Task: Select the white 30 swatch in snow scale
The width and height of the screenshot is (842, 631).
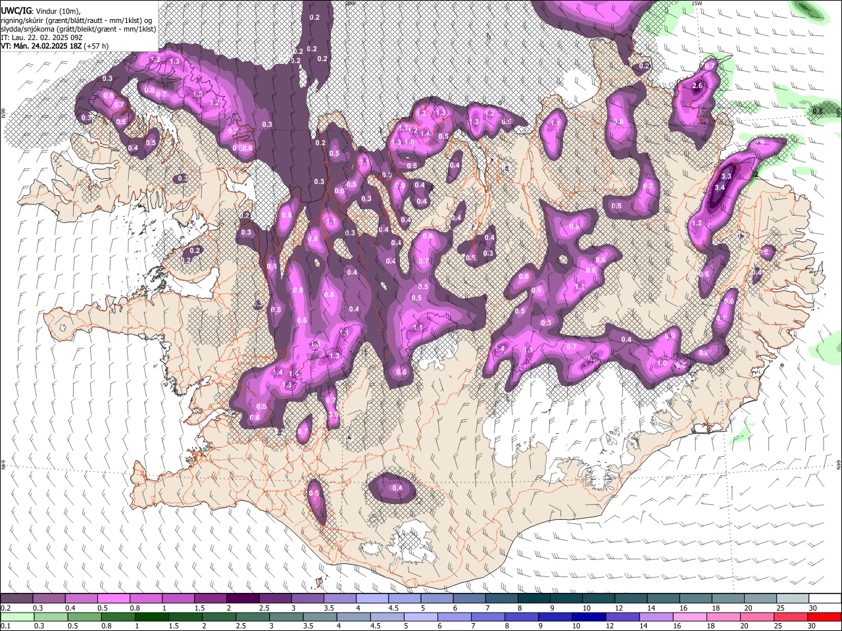Action: pos(825,599)
